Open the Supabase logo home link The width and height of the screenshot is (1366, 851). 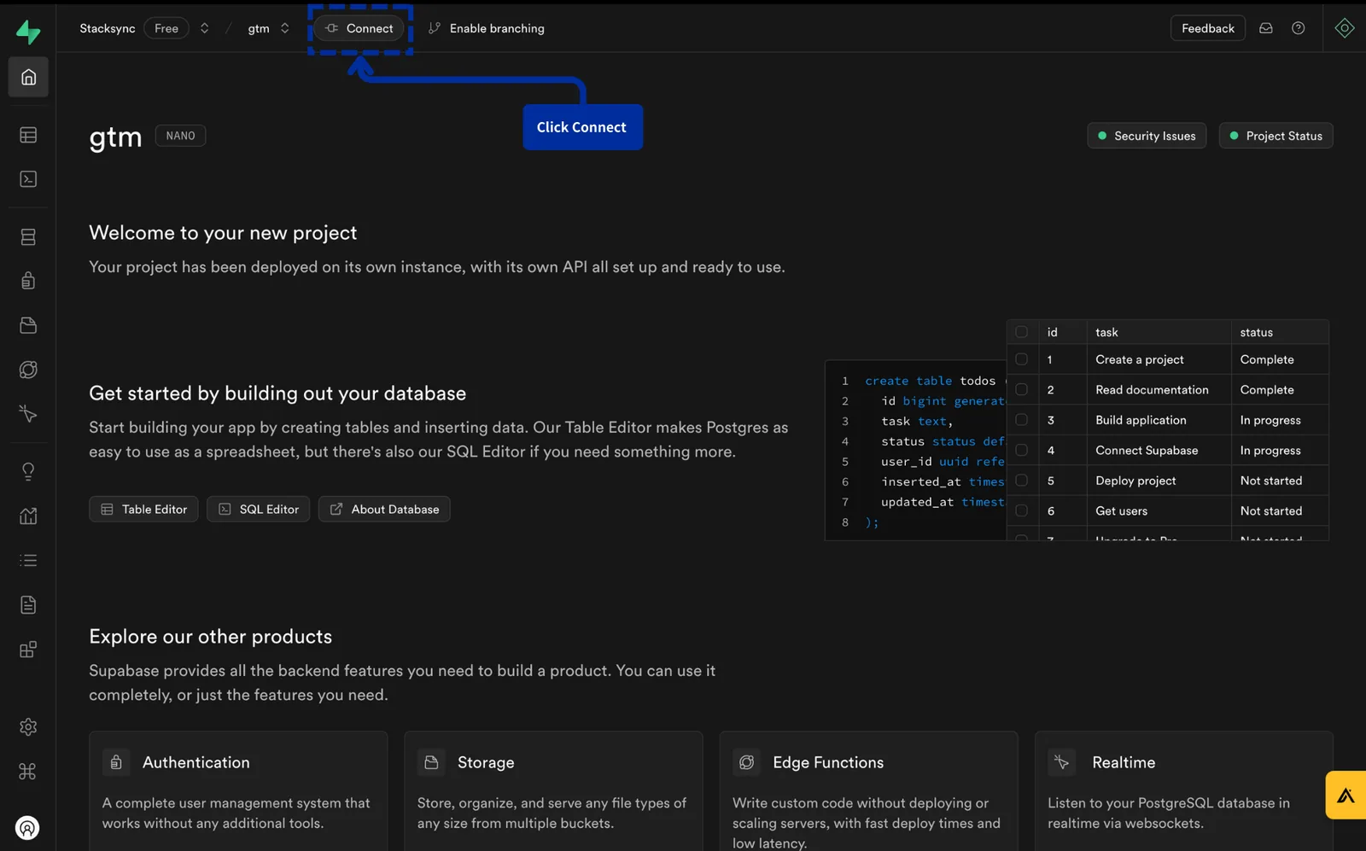28,32
